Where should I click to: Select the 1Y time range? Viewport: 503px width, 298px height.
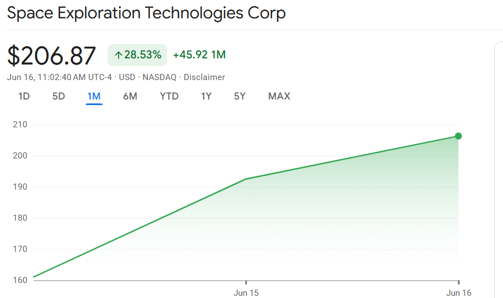click(206, 96)
